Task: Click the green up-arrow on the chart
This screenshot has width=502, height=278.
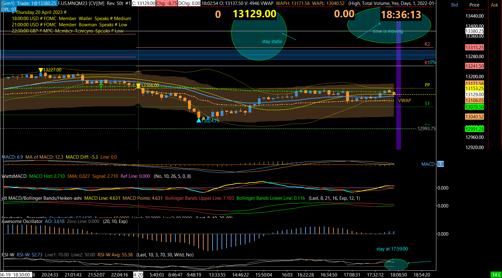Action: [x=101, y=86]
